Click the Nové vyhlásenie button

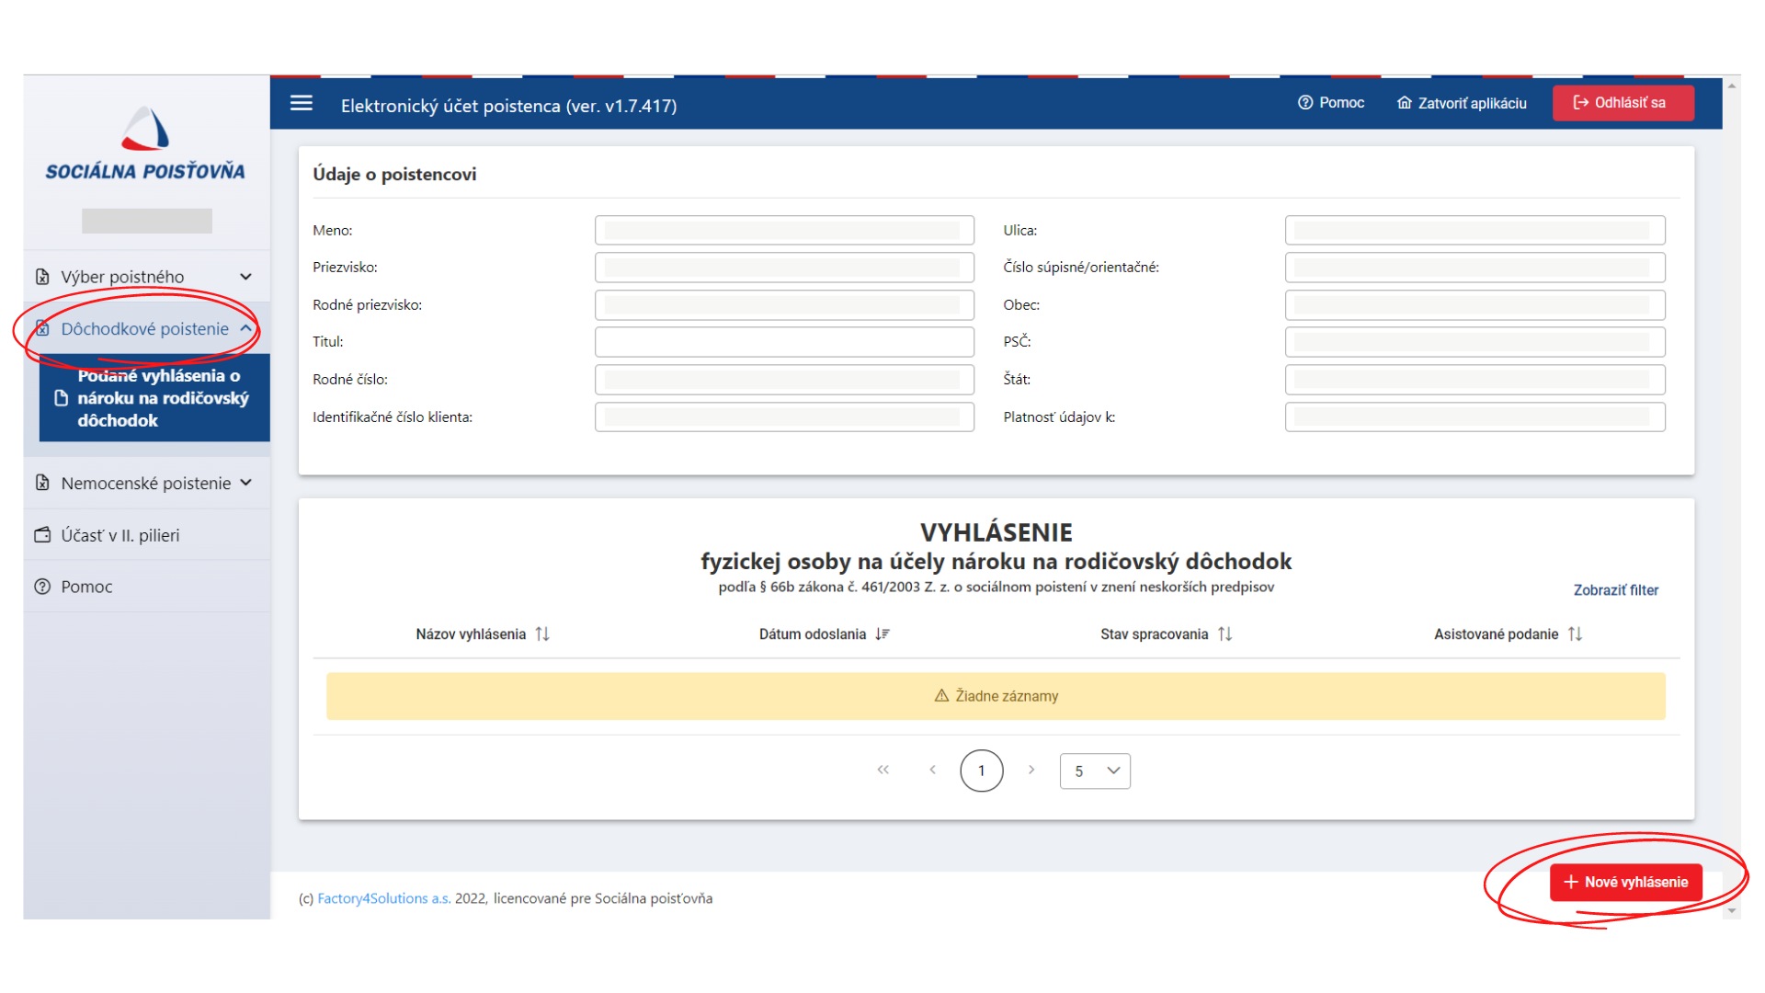(x=1625, y=883)
